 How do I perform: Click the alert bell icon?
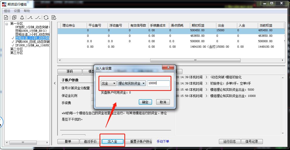tap(22, 17)
